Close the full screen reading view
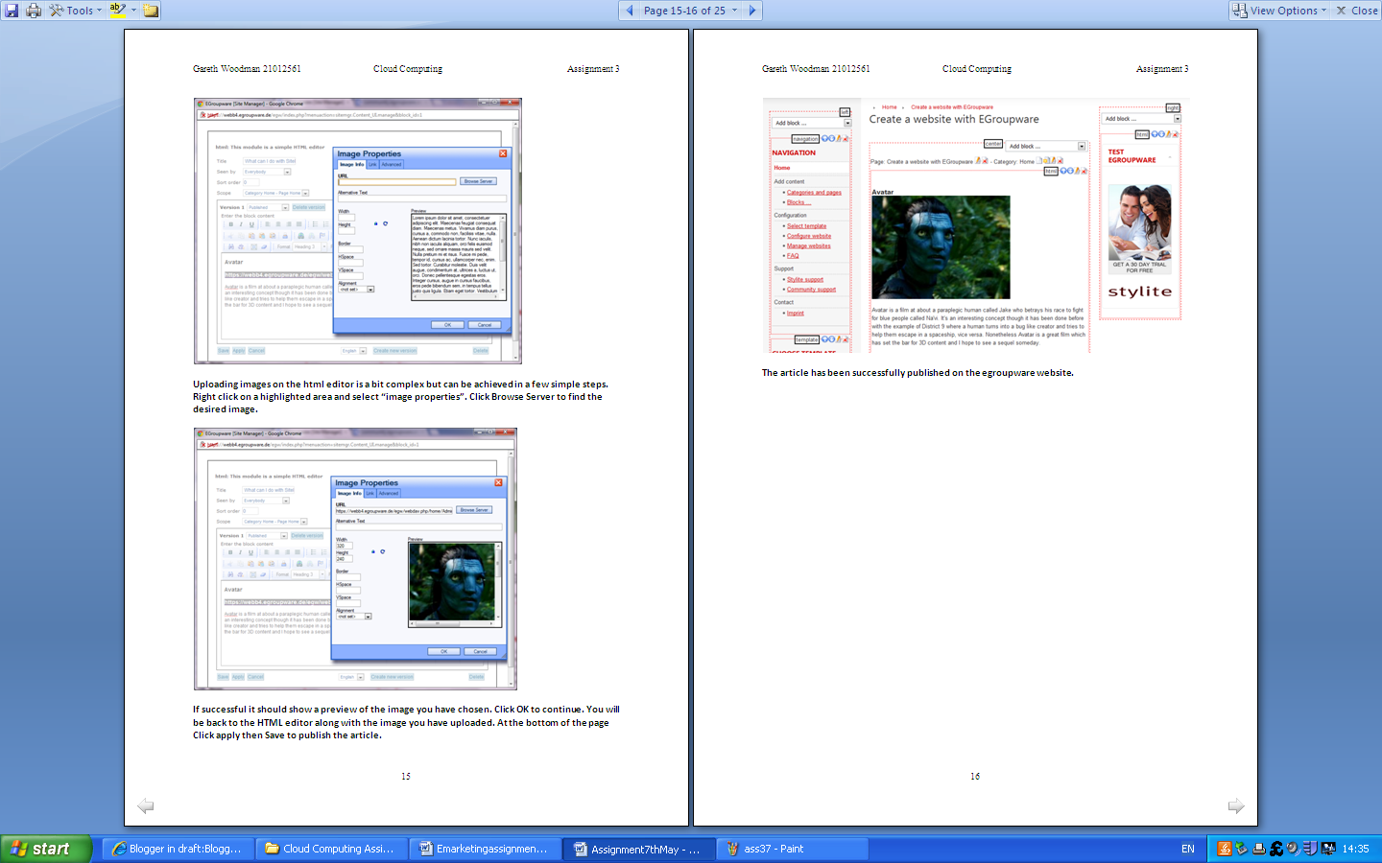 (x=1356, y=11)
